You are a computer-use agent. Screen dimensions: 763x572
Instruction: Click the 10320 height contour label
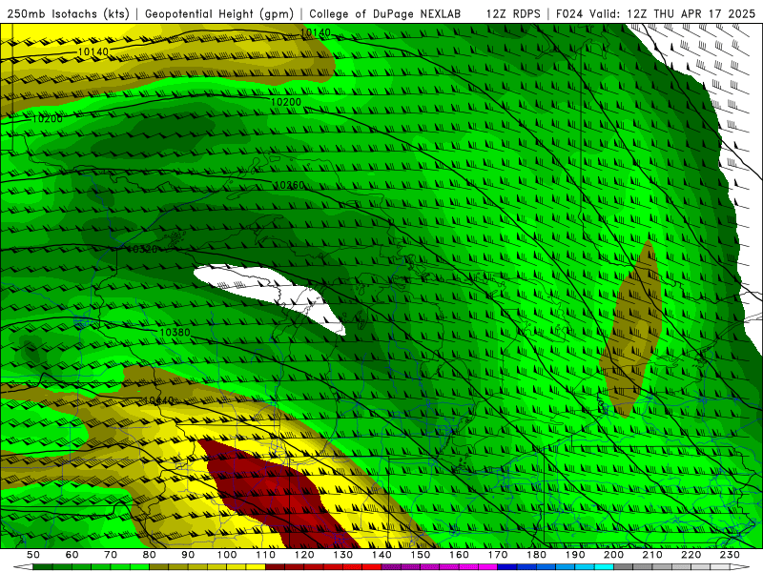point(142,249)
